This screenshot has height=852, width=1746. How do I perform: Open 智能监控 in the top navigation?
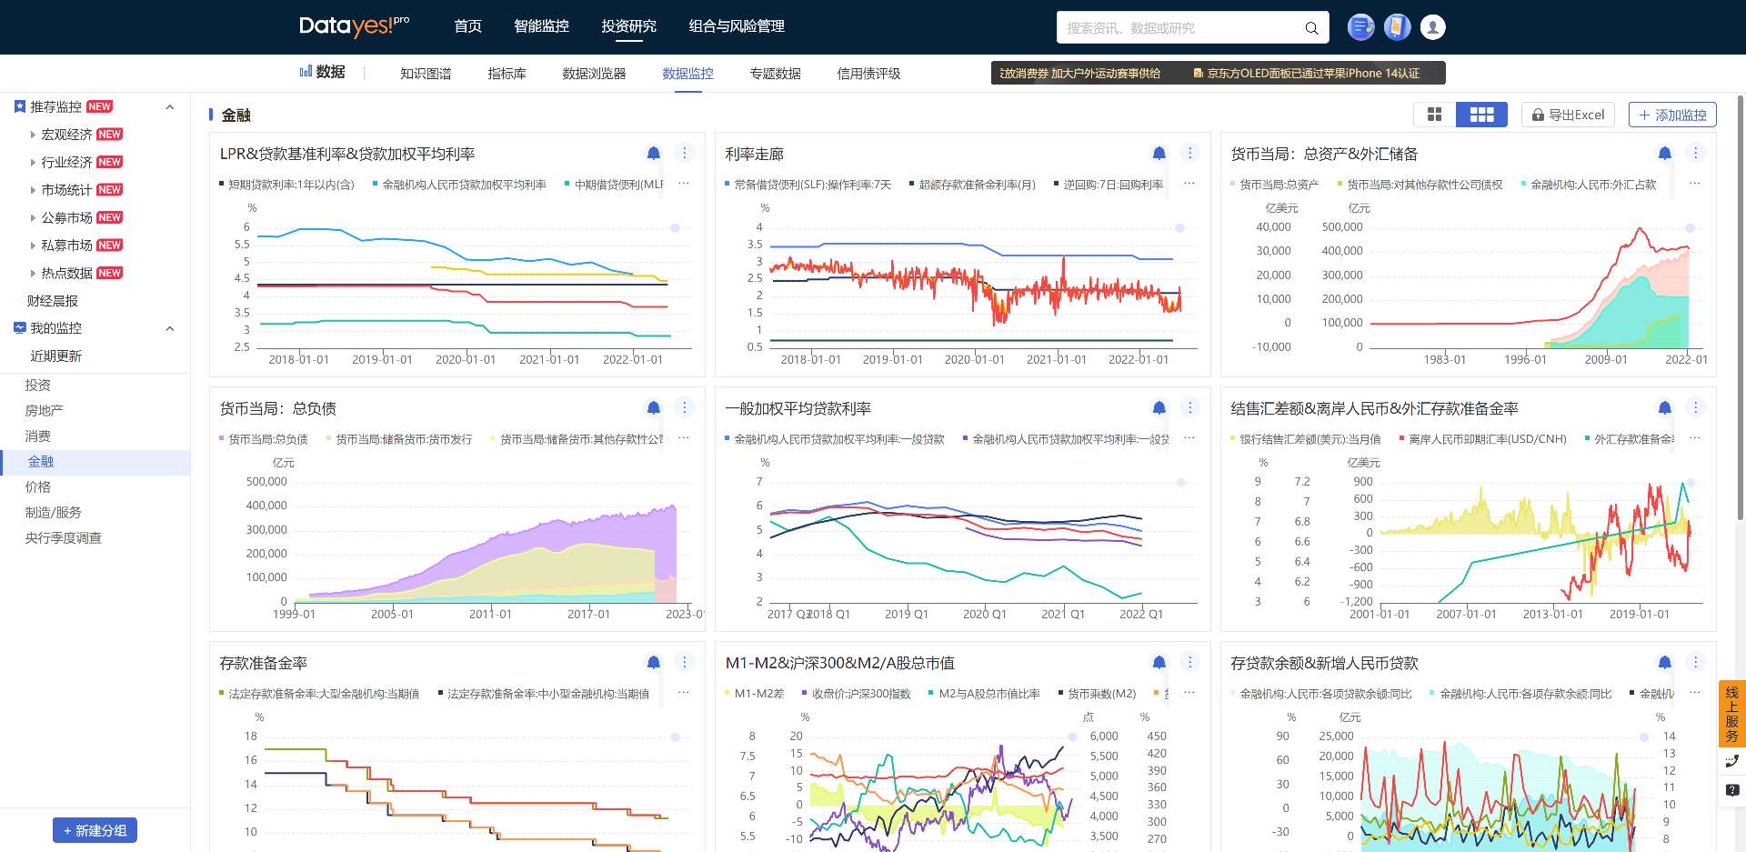click(x=541, y=26)
